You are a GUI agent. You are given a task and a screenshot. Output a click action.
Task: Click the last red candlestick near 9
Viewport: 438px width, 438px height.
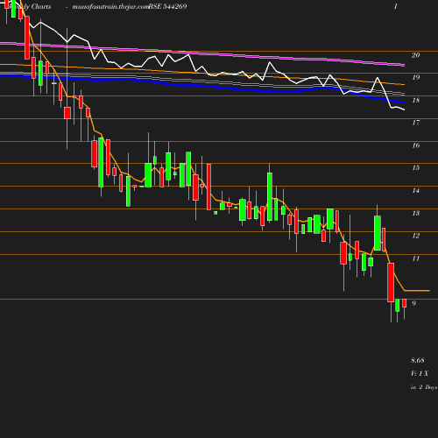[x=405, y=303]
